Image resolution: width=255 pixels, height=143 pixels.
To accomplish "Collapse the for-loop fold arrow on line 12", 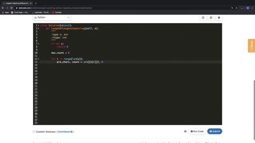I will [x=39, y=59].
